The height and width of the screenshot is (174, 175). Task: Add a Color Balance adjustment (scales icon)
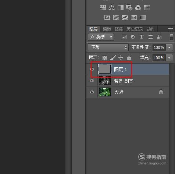[x=111, y=8]
